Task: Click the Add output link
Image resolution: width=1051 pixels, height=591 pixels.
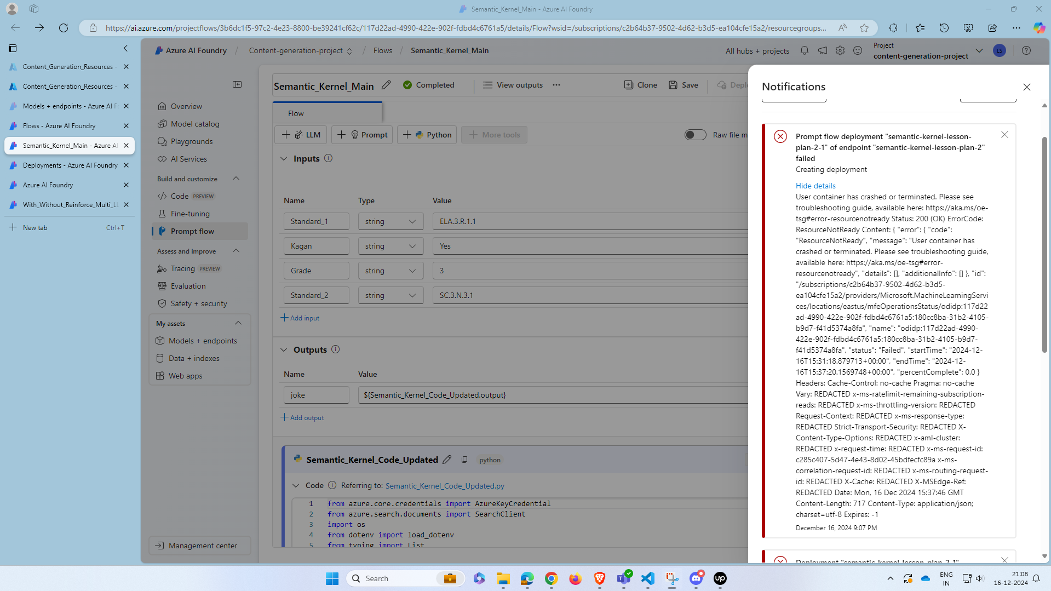Action: [x=302, y=418]
